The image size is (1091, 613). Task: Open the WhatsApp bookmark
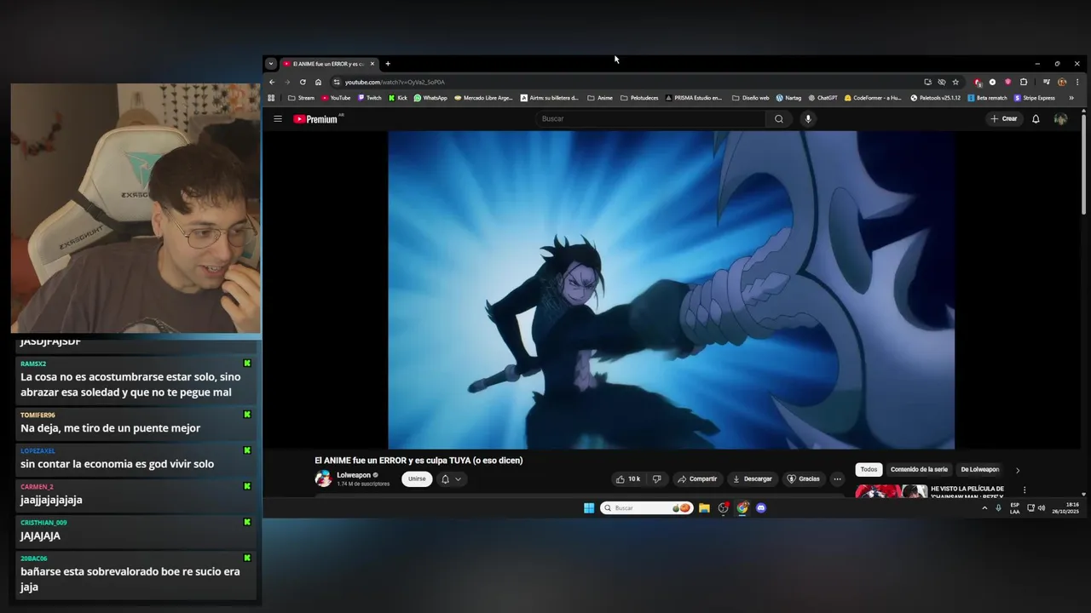pyautogui.click(x=430, y=98)
